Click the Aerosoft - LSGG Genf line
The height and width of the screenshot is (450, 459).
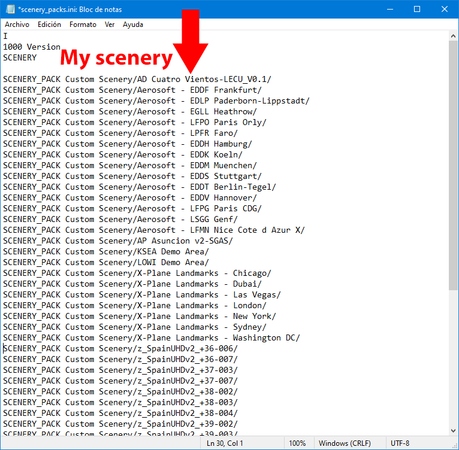120,219
